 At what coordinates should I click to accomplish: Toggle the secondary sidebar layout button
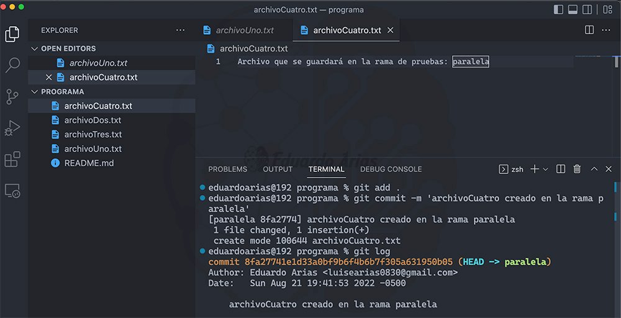point(587,9)
